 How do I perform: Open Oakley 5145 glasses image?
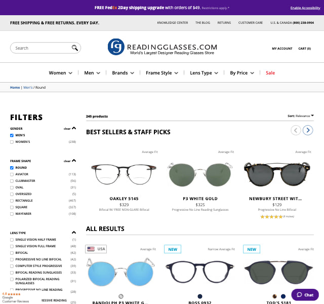pyautogui.click(x=124, y=174)
